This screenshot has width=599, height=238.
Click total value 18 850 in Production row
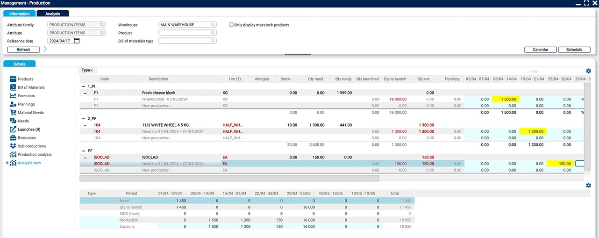(x=405, y=220)
